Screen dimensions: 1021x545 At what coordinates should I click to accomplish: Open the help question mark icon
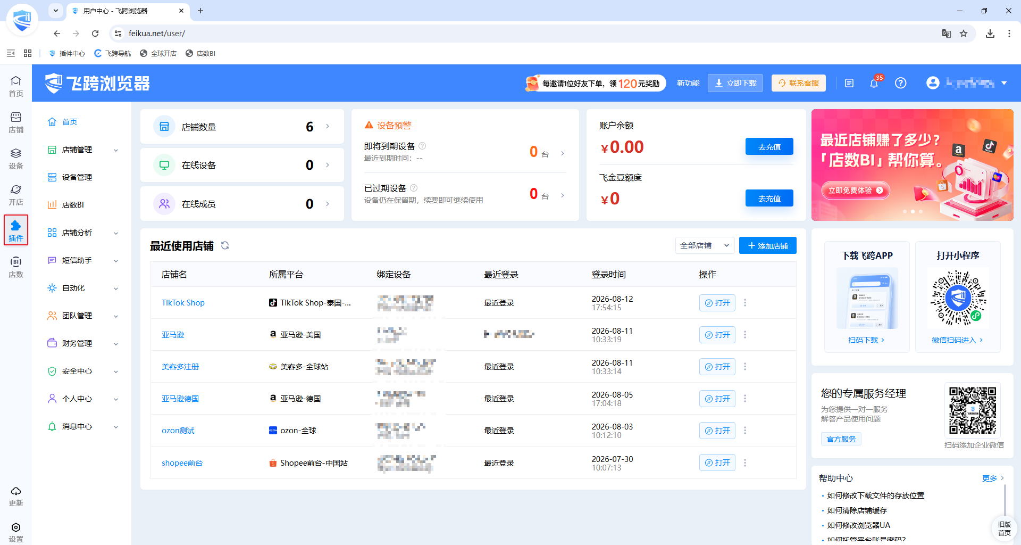point(900,83)
